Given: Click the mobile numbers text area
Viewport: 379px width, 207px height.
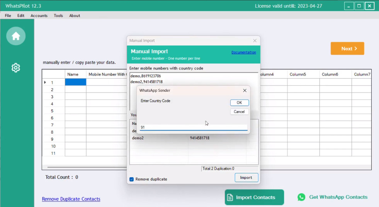Looking at the screenshot, I should pos(194,91).
